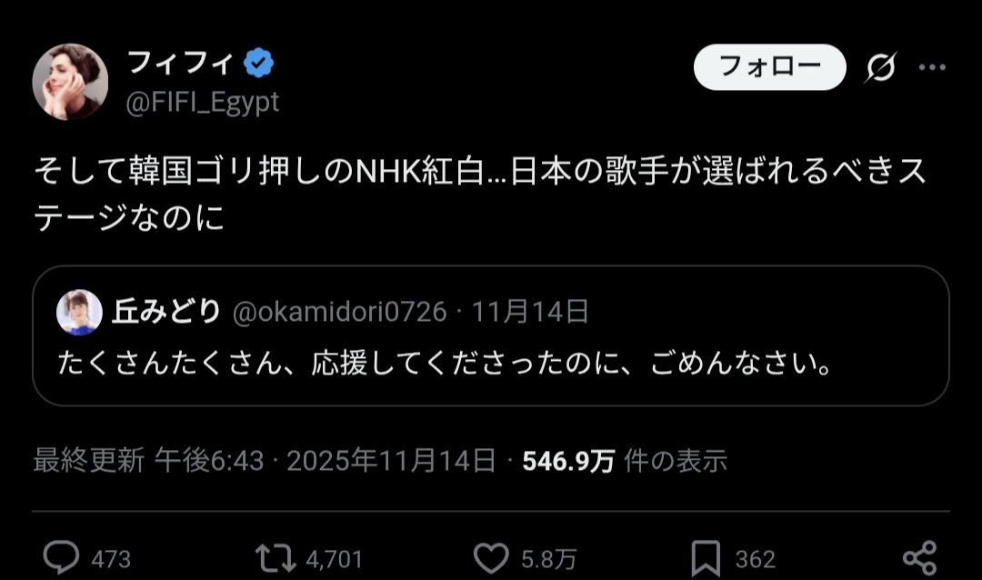Bookmark this post with the bookmark icon
The image size is (982, 580).
(x=706, y=555)
